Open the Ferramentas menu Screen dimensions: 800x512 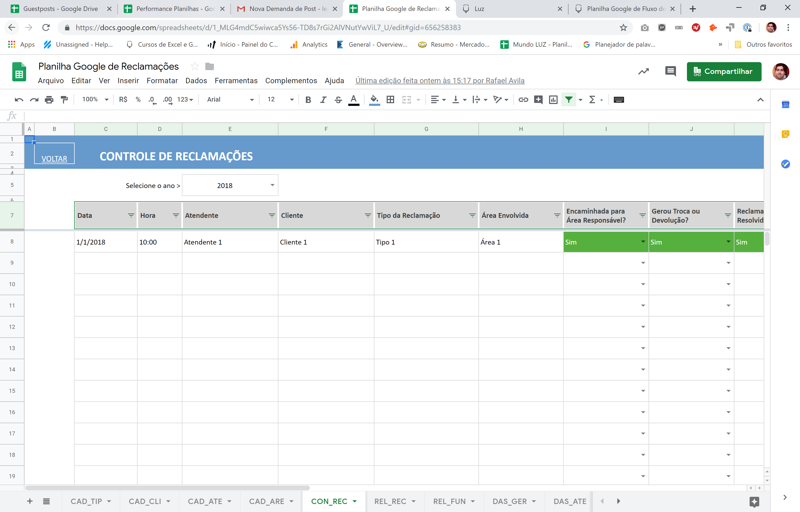pyautogui.click(x=235, y=81)
